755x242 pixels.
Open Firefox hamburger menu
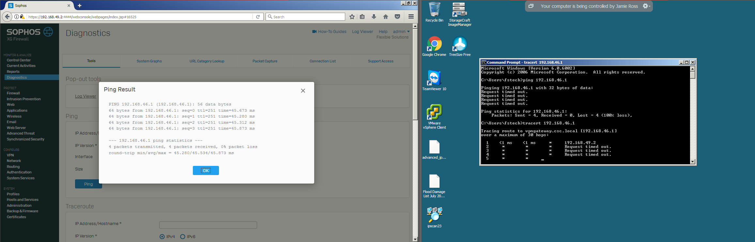(411, 17)
